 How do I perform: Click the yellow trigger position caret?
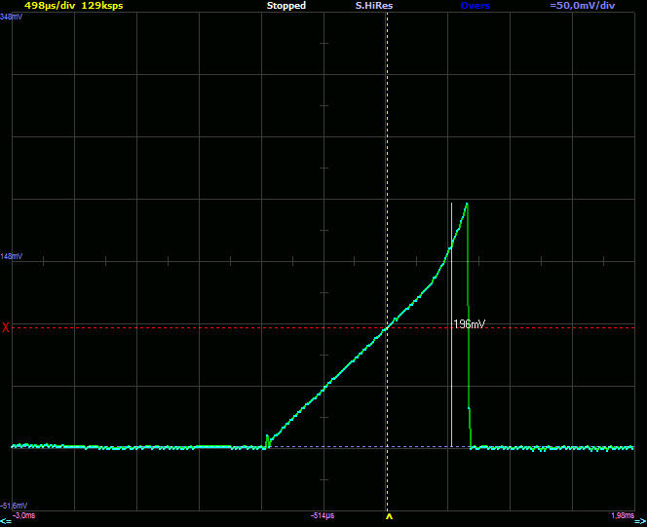pyautogui.click(x=389, y=516)
